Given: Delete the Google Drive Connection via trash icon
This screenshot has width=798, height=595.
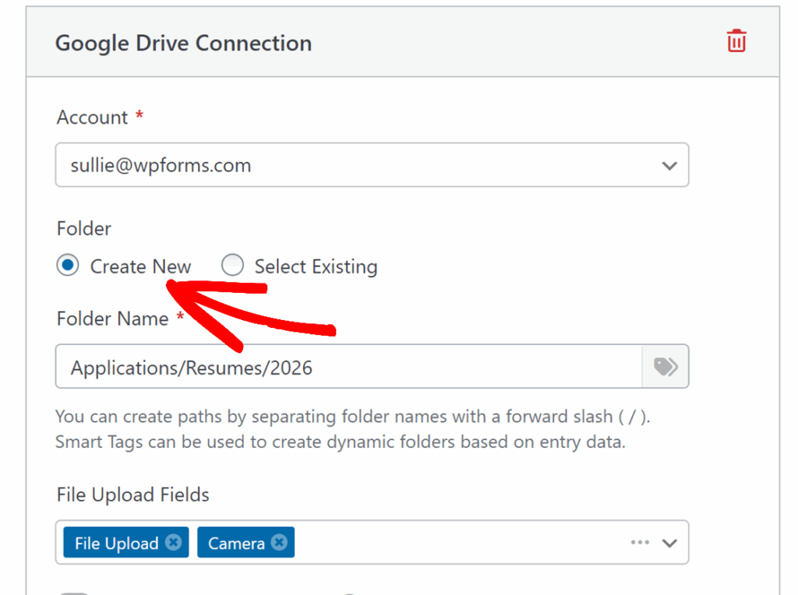Looking at the screenshot, I should click(736, 41).
